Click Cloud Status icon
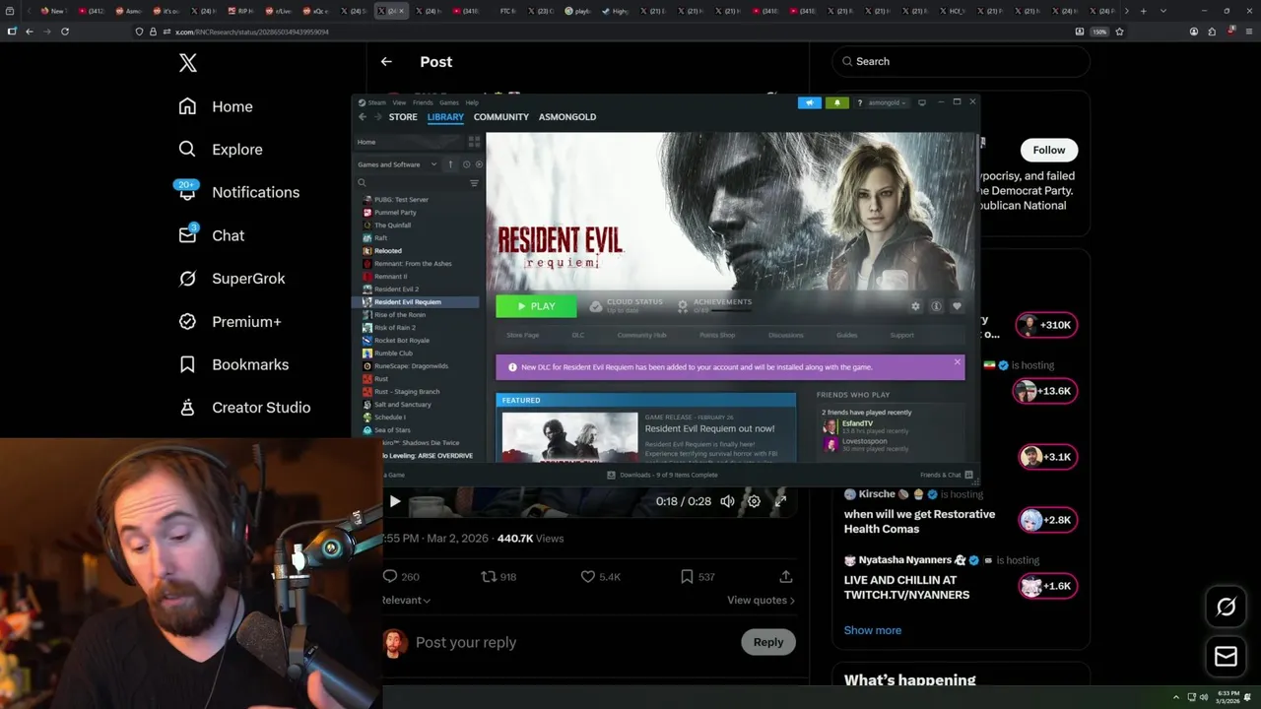The image size is (1261, 709). pyautogui.click(x=595, y=306)
